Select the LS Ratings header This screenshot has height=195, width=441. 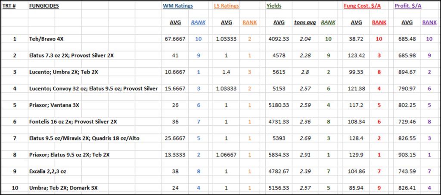click(227, 6)
